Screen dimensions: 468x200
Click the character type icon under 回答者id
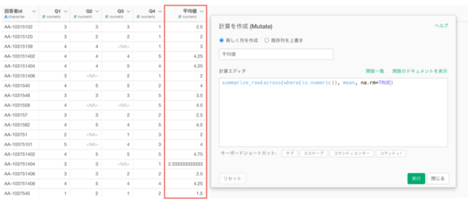tap(6, 16)
